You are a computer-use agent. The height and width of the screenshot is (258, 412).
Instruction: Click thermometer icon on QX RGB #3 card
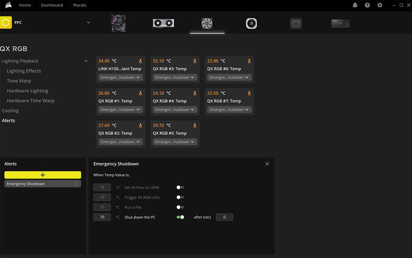click(195, 61)
